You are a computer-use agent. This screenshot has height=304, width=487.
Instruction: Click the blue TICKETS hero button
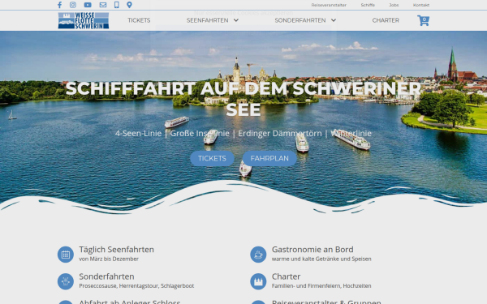point(212,159)
